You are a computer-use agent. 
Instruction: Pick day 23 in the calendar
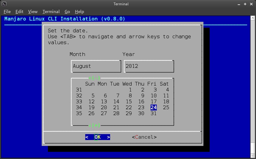[141, 107]
